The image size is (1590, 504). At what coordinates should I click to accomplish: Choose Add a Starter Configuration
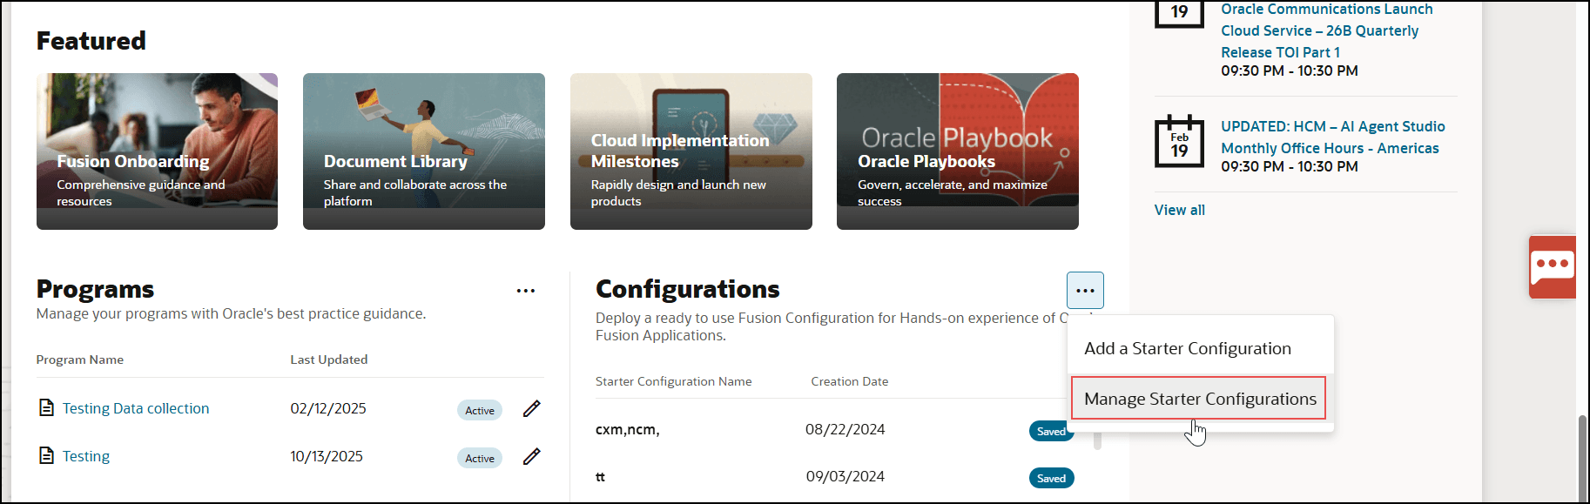(1188, 348)
